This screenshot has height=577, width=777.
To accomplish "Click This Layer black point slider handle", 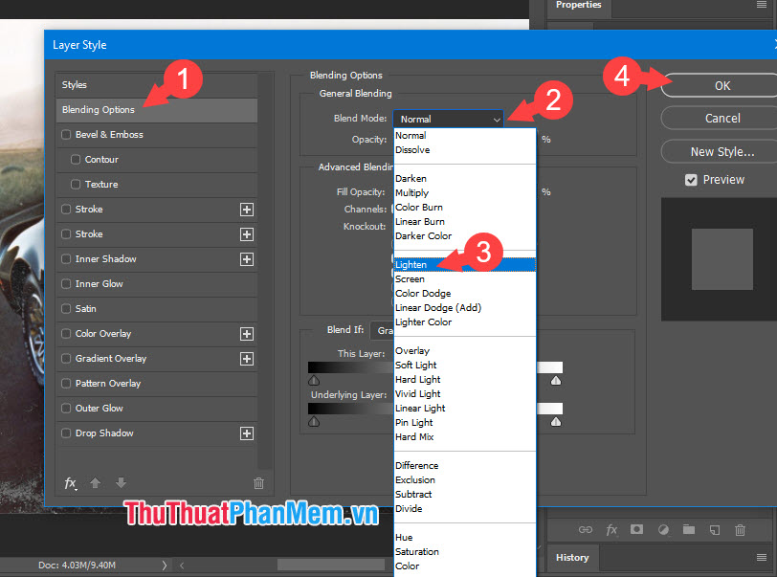I will tap(314, 380).
